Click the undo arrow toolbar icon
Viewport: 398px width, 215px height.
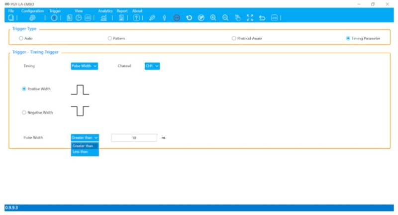tap(262, 18)
